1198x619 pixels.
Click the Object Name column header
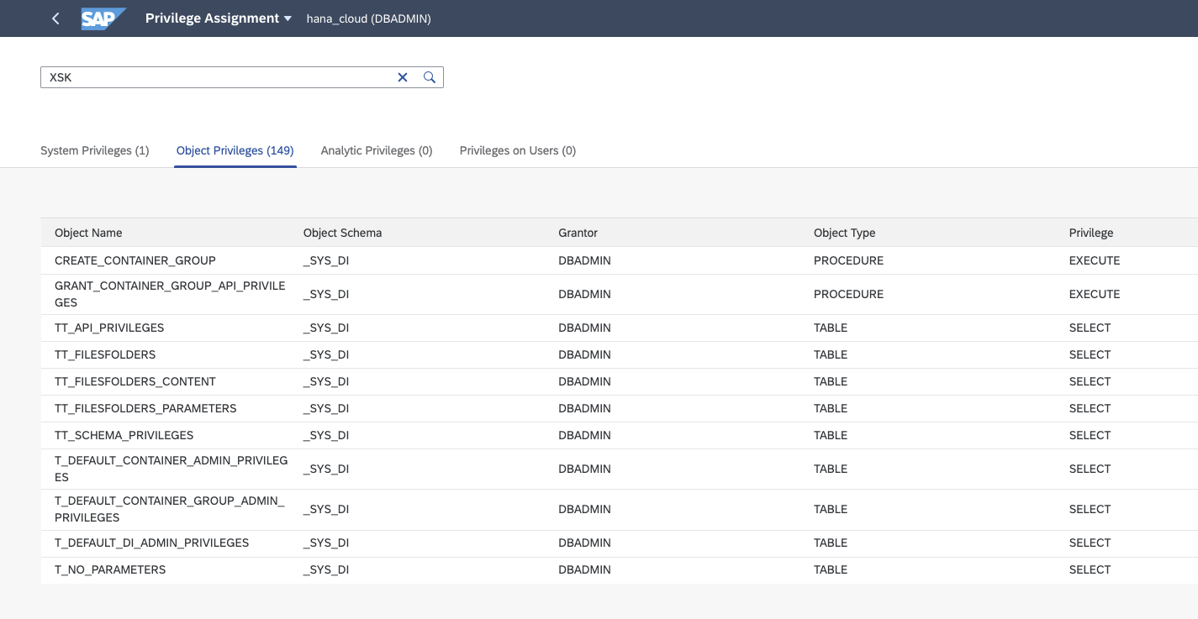pyautogui.click(x=88, y=233)
